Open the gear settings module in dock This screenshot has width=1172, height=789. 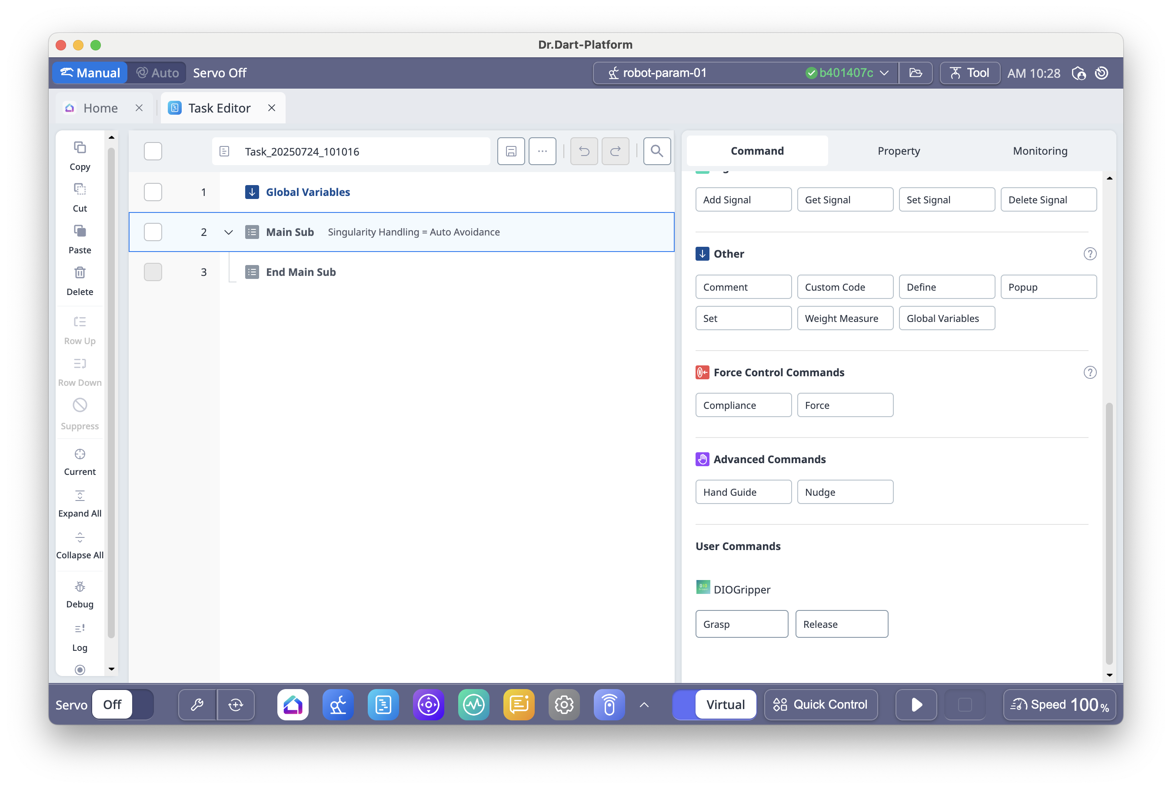pos(564,704)
